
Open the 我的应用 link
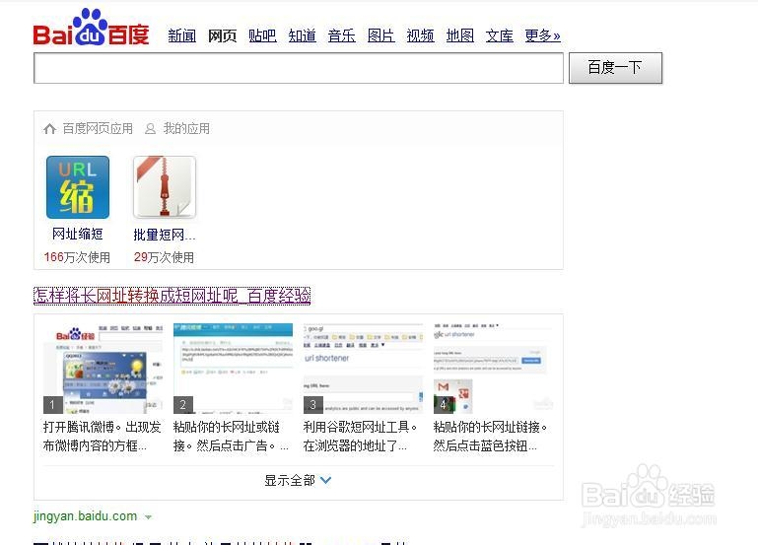[x=186, y=128]
